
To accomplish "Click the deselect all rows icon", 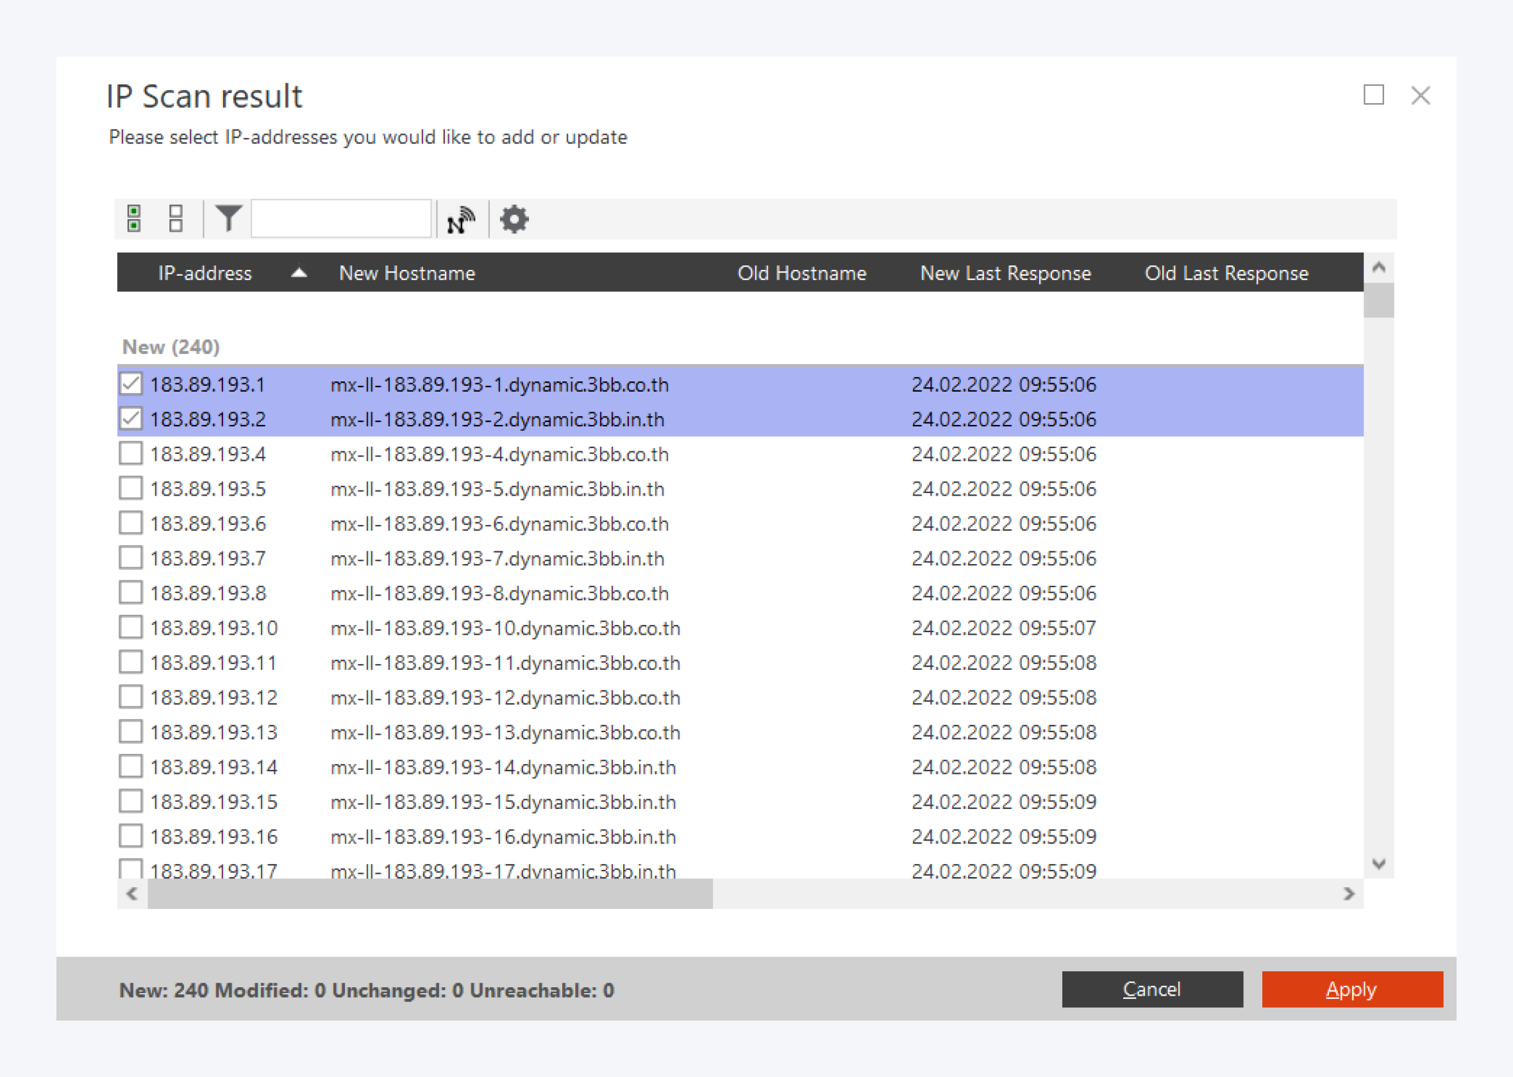I will (176, 219).
